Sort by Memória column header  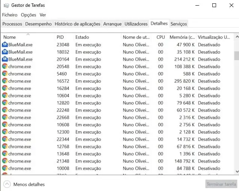[182, 37]
